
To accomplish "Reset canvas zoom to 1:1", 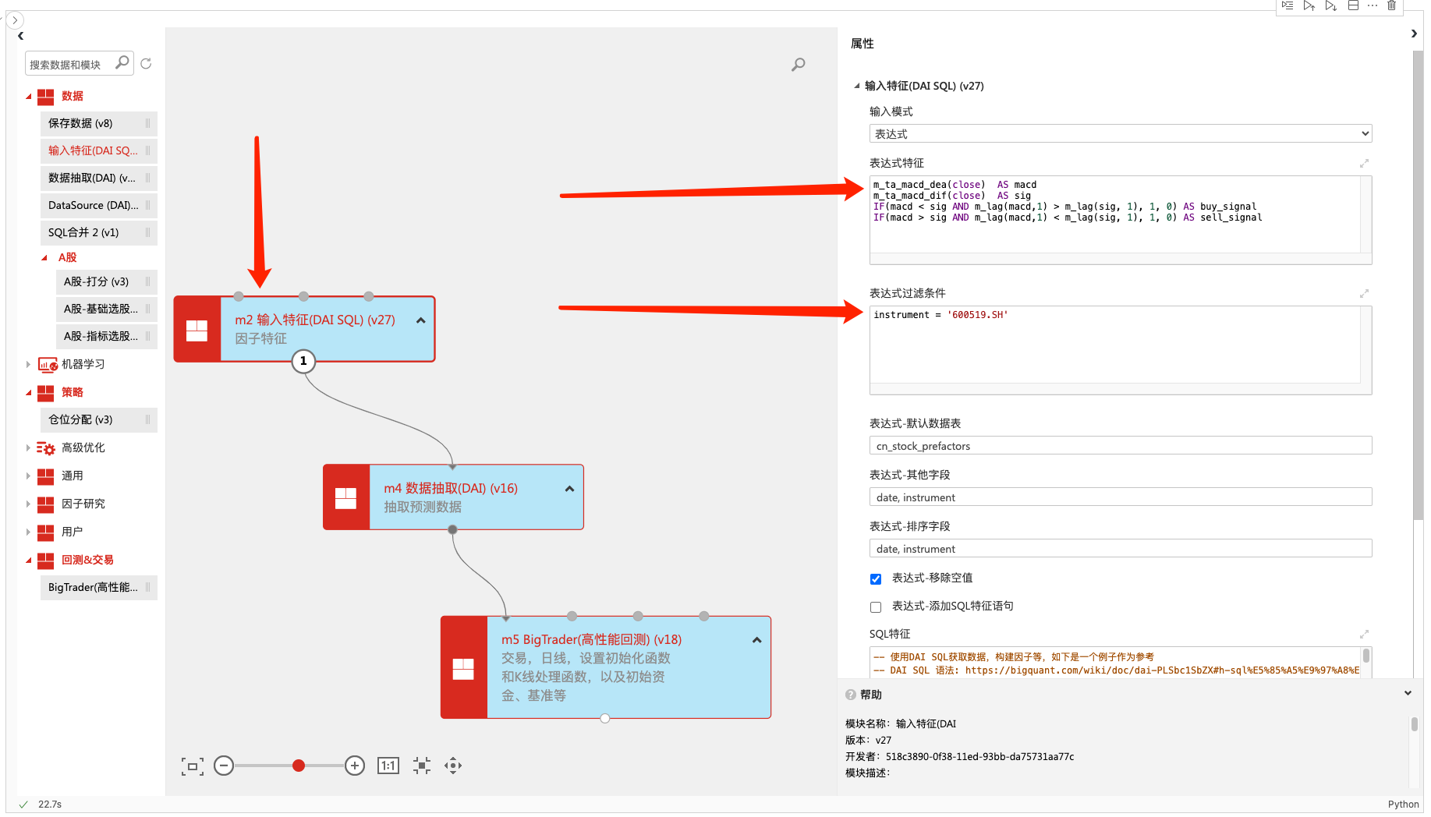I will [388, 766].
